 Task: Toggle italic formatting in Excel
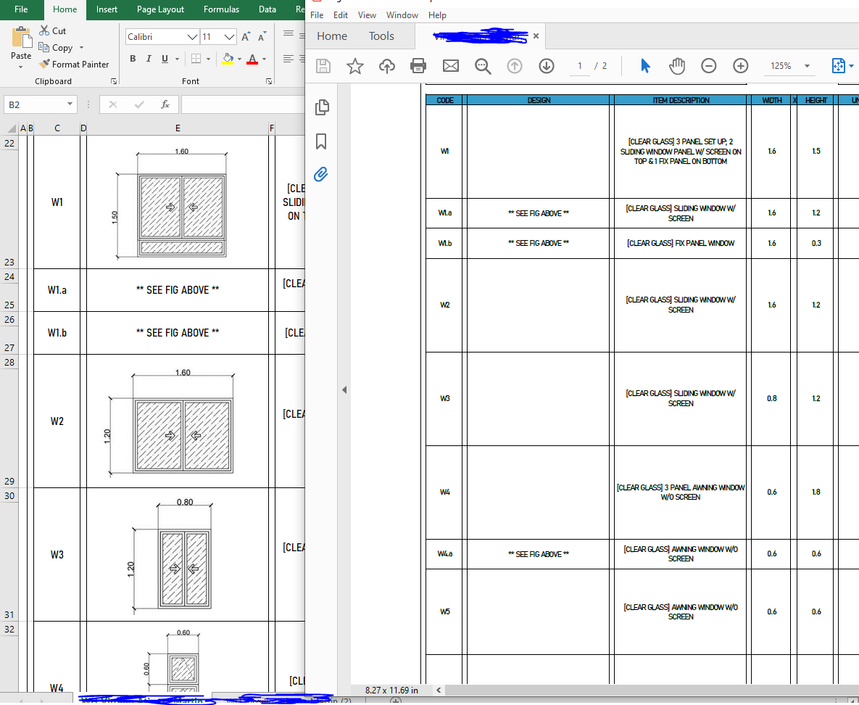148,58
